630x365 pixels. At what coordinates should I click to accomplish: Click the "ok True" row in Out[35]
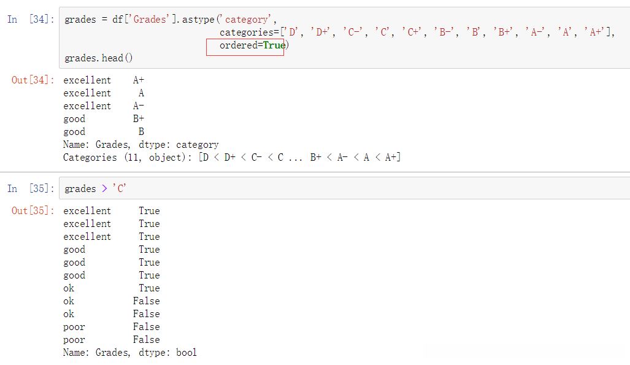tap(111, 288)
